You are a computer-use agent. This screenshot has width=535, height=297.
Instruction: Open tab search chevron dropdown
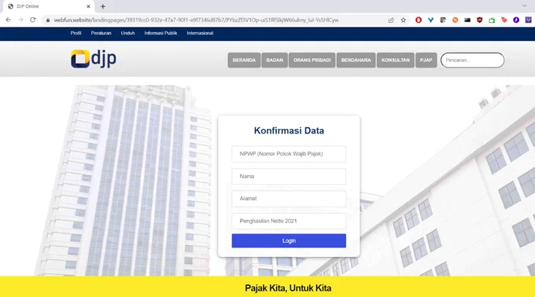click(x=525, y=5)
